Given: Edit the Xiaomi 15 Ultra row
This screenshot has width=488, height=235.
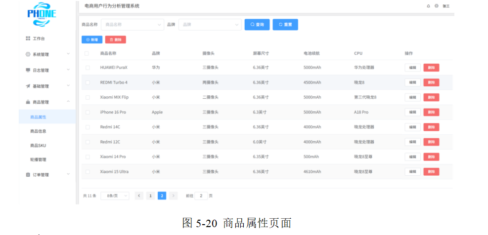Looking at the screenshot, I should pos(413,172).
